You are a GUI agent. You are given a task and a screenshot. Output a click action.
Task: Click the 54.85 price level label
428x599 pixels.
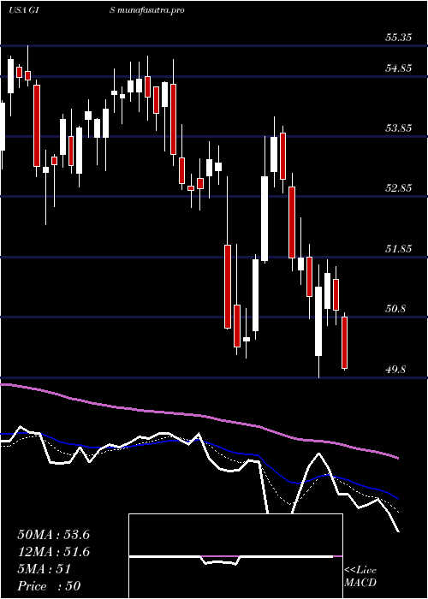tap(400, 68)
